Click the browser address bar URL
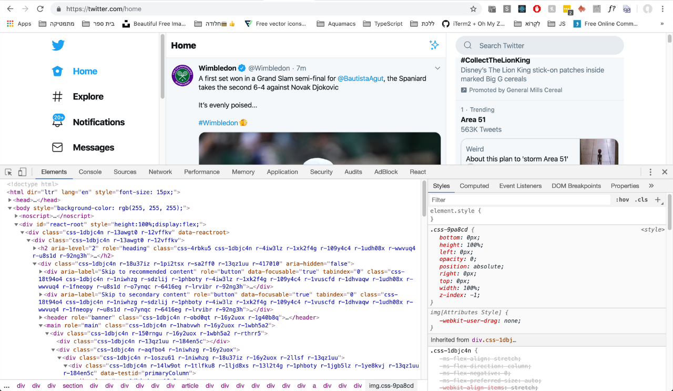 (104, 9)
